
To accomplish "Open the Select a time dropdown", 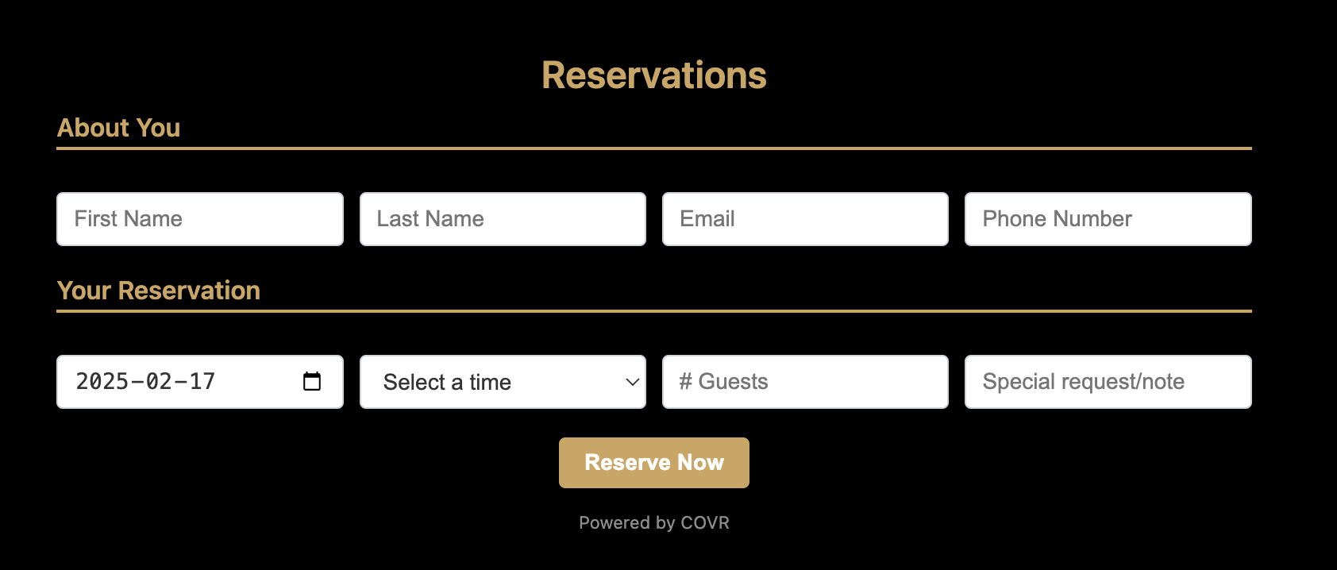I will 503,382.
